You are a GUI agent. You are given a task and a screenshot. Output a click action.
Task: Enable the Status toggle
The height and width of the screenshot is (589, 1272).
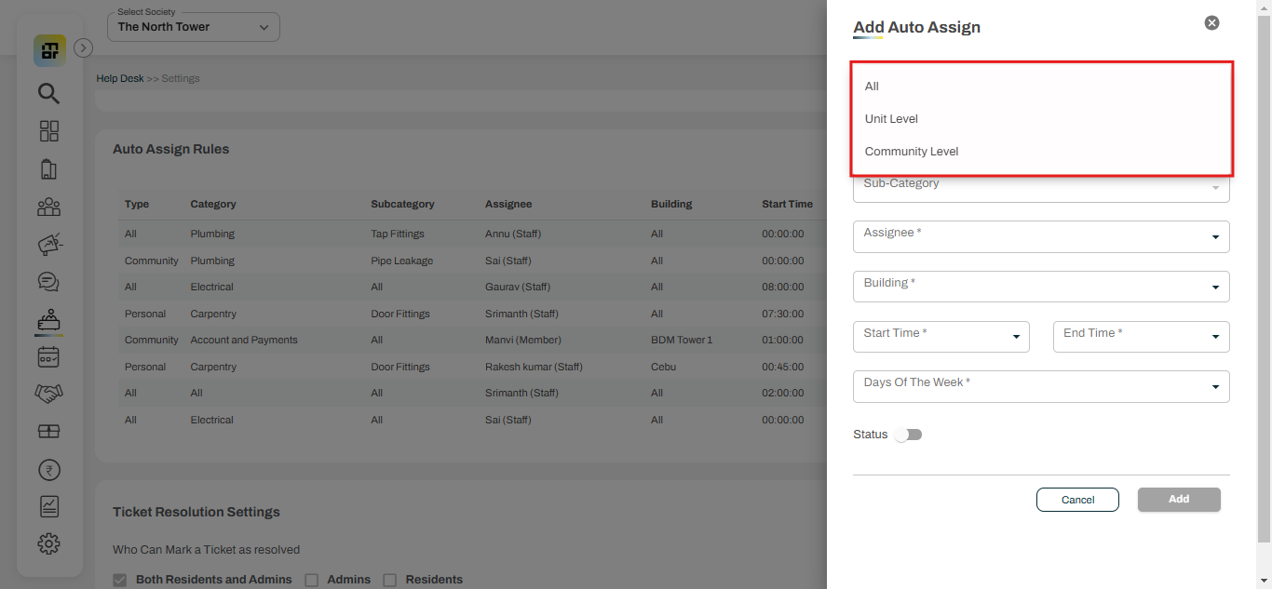[908, 435]
